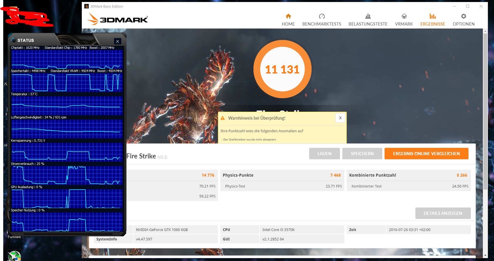Click the Speicher Nutzung graph
This screenshot has height=261, width=494.
click(x=67, y=222)
